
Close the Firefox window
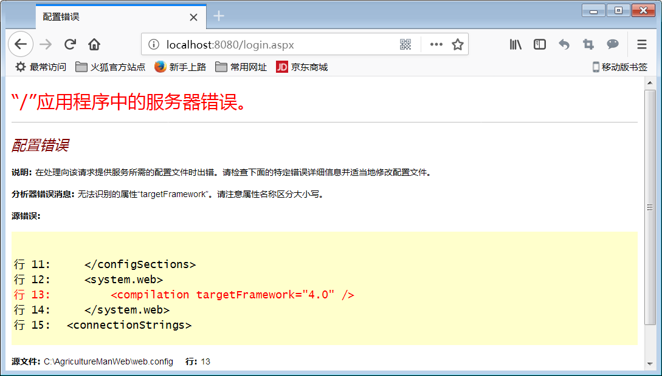click(x=643, y=10)
